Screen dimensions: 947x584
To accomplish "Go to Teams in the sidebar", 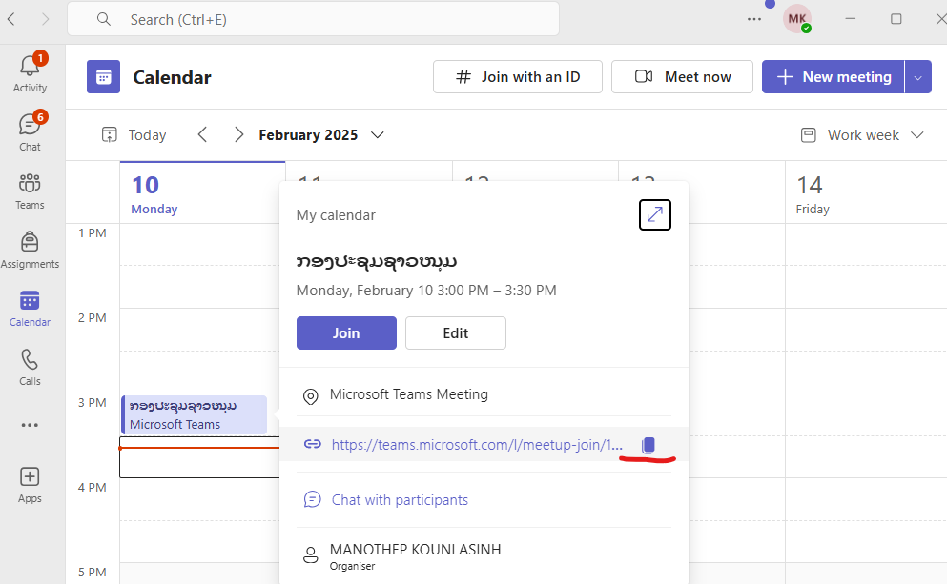I will tap(30, 191).
